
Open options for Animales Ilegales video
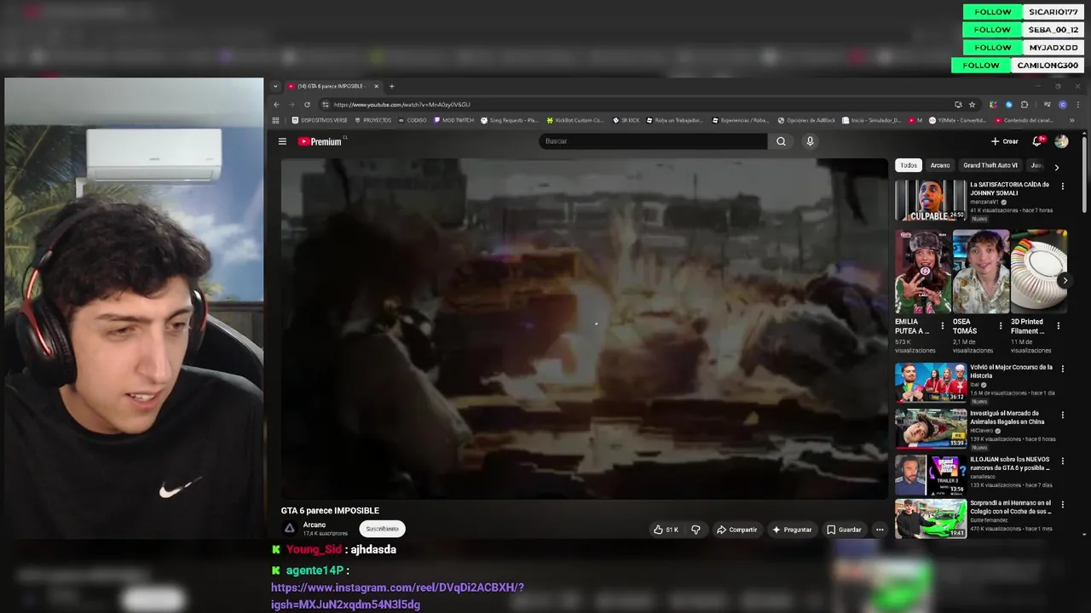(x=1062, y=415)
